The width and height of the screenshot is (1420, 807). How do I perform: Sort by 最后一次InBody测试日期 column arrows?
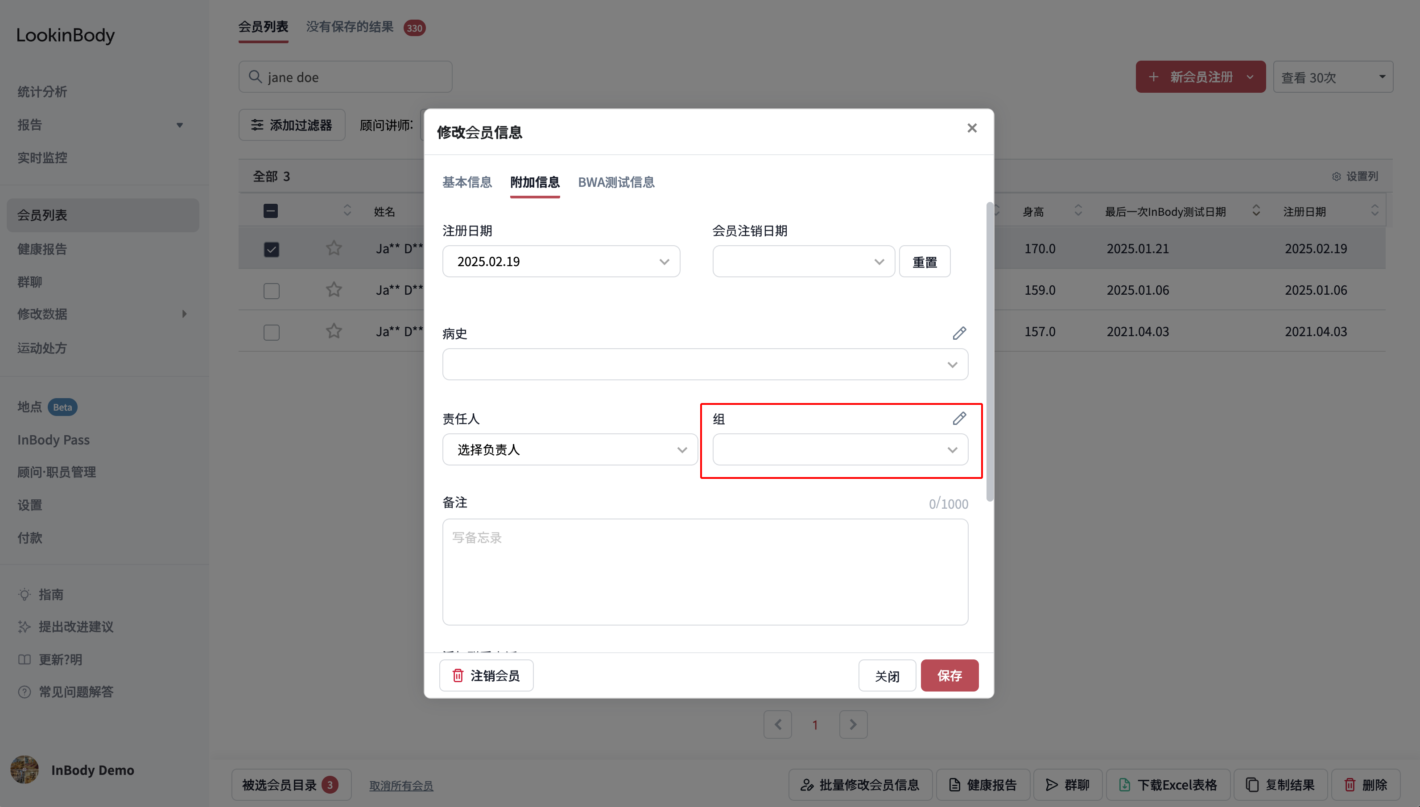[1256, 210]
